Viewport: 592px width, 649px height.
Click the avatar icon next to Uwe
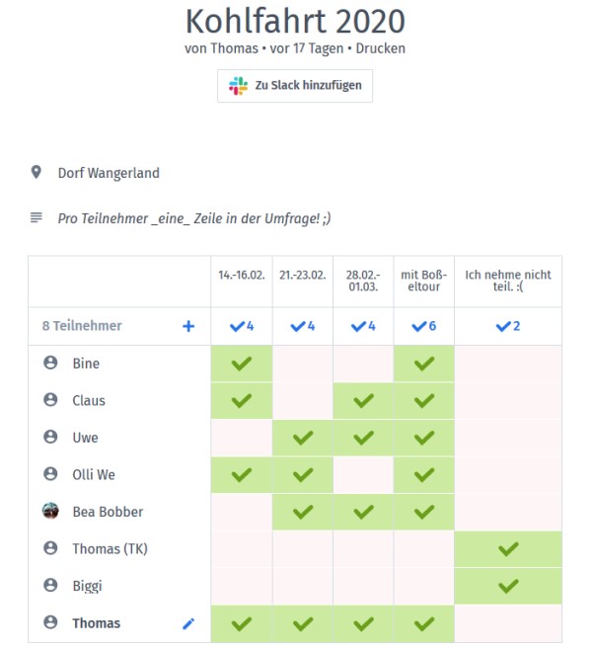[50, 437]
